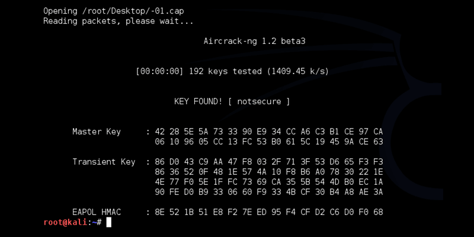Screen dimensions: 474x237
Task: Click the first Transient Key byte '86'
Action: [x=159, y=162]
